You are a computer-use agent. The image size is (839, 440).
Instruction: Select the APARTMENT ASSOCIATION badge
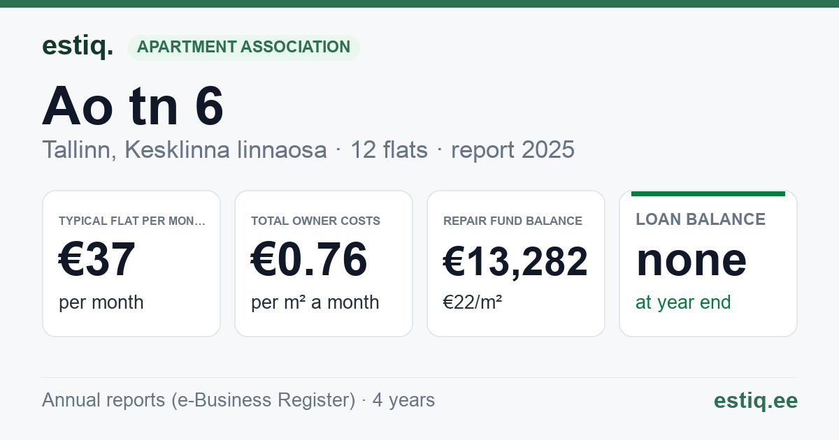pos(243,47)
